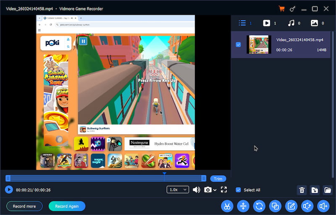Open the scissors video cutter tool
This screenshot has height=215, width=336.
pos(227,206)
